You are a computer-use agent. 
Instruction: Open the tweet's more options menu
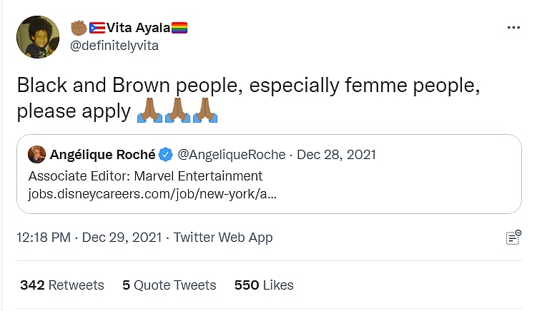(513, 28)
